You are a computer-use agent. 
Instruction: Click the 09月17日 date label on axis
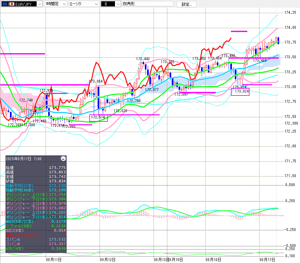tap(267, 259)
